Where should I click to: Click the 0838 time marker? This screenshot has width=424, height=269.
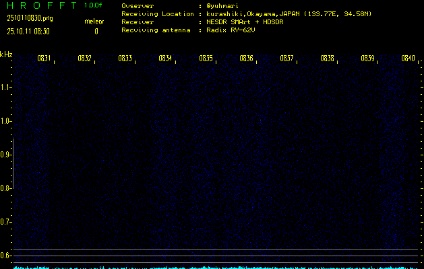pyautogui.click(x=327, y=59)
